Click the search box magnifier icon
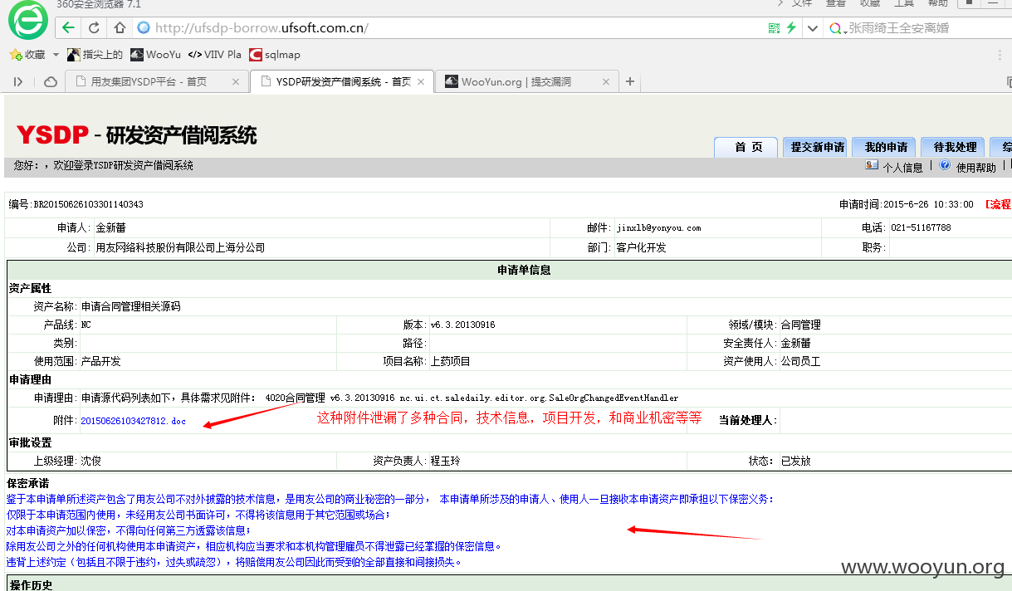Viewport: 1012px width, 591px height. click(x=837, y=28)
